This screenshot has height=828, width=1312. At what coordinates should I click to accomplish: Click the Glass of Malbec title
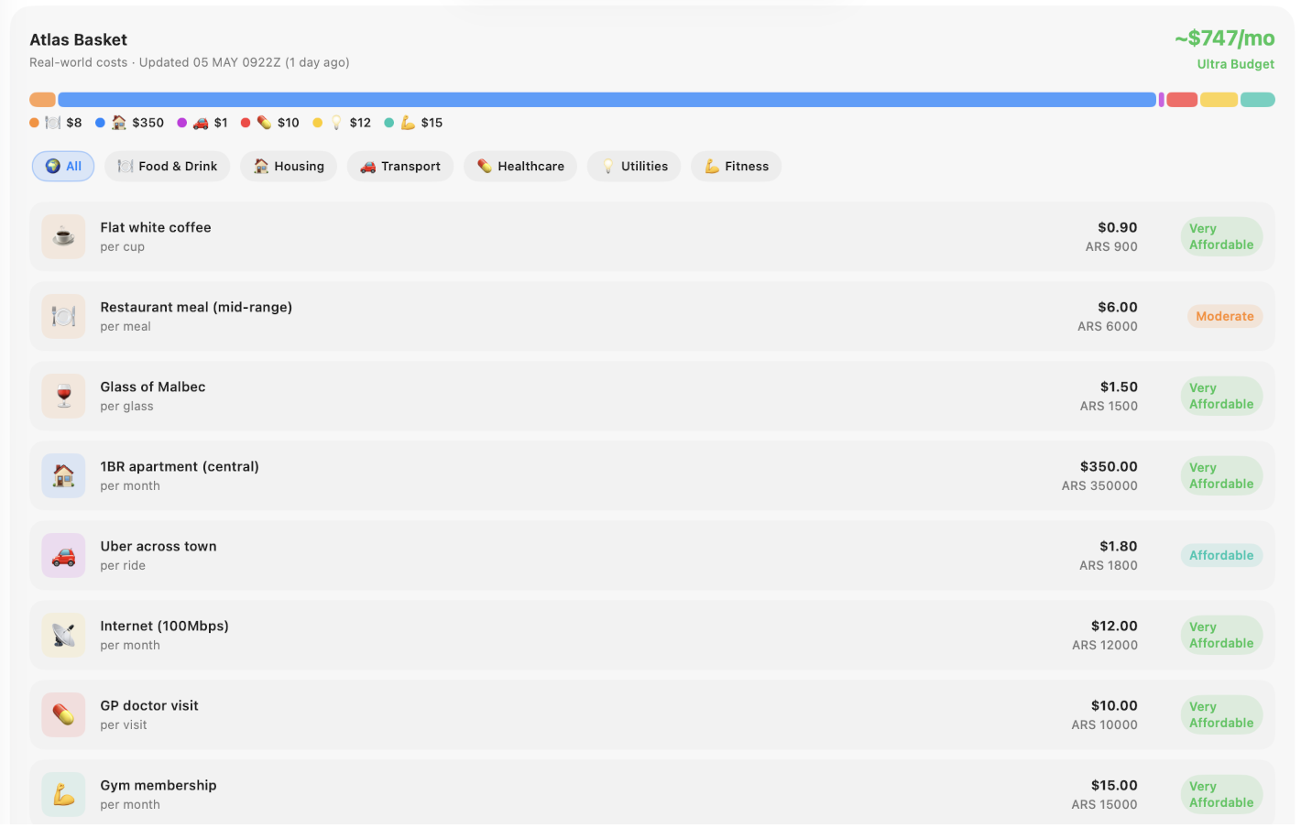pyautogui.click(x=153, y=387)
